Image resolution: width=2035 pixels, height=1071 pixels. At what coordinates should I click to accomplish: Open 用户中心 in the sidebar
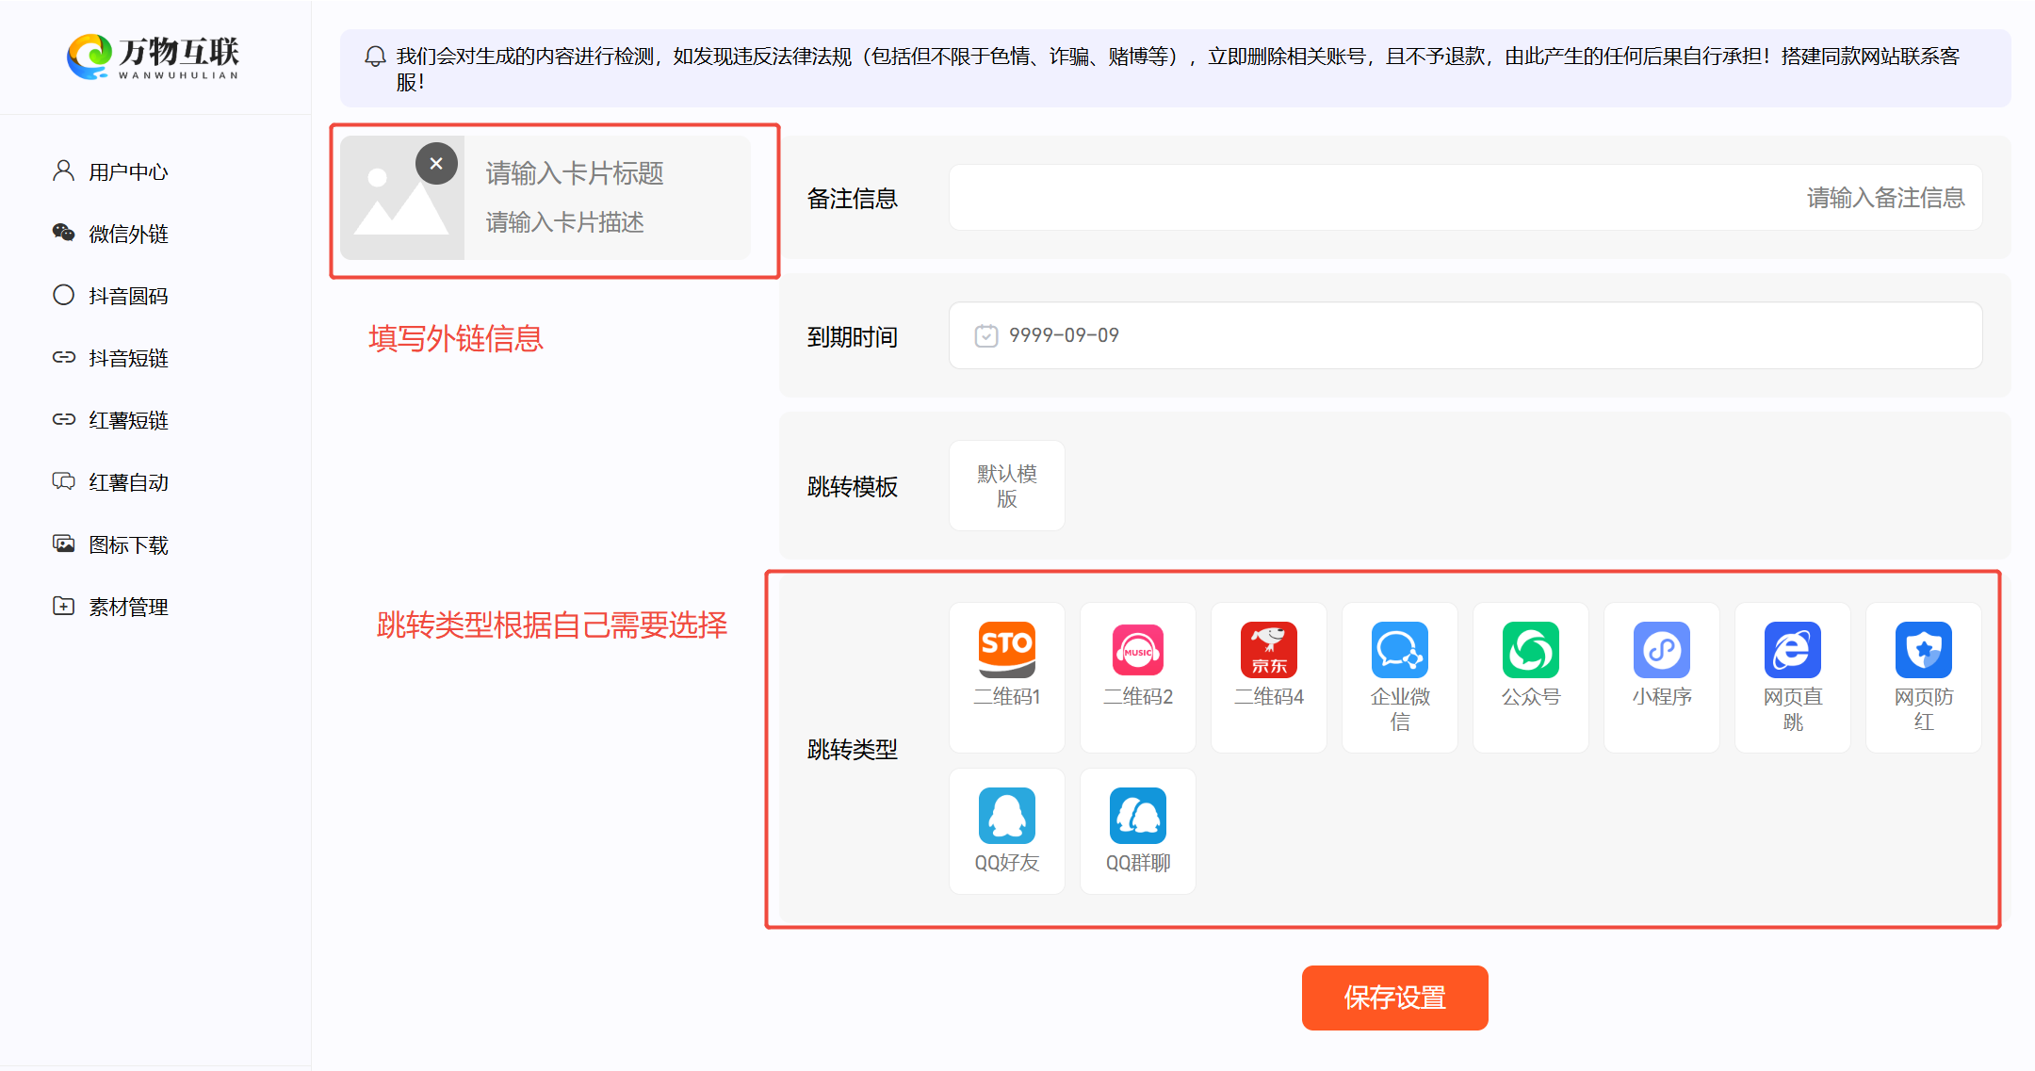click(110, 171)
